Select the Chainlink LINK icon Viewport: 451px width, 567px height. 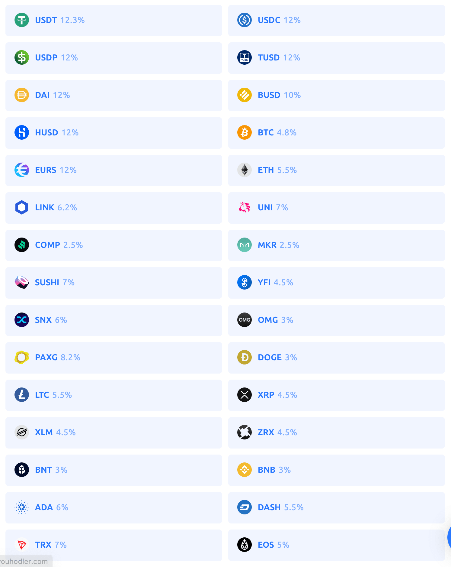pyautogui.click(x=21, y=207)
